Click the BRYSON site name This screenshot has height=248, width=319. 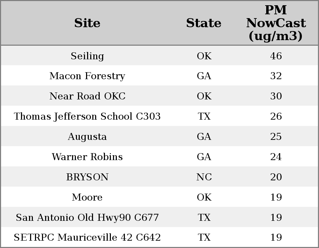click(87, 177)
